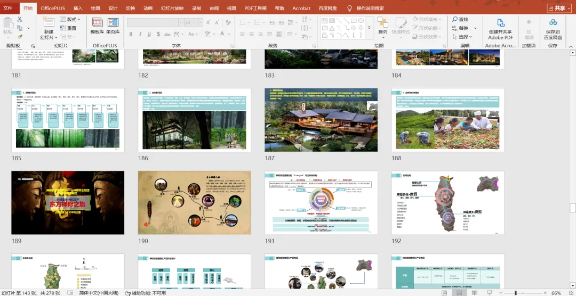Click the zoom out minus button
Viewport: 576px width, 296px height.
(501, 293)
